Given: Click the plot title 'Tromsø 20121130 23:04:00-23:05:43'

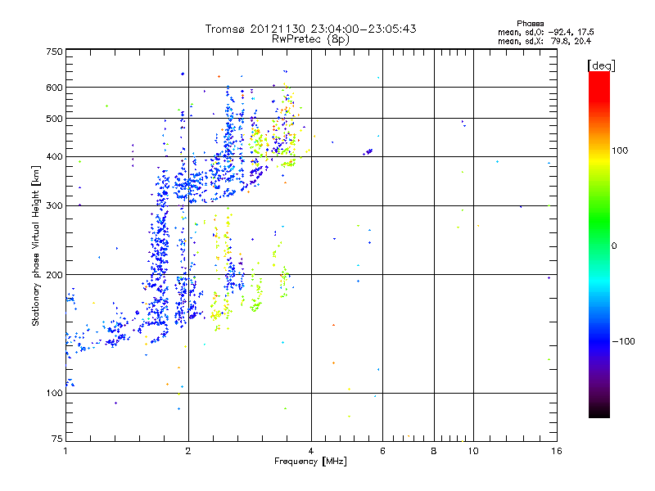Looking at the screenshot, I should tap(310, 29).
